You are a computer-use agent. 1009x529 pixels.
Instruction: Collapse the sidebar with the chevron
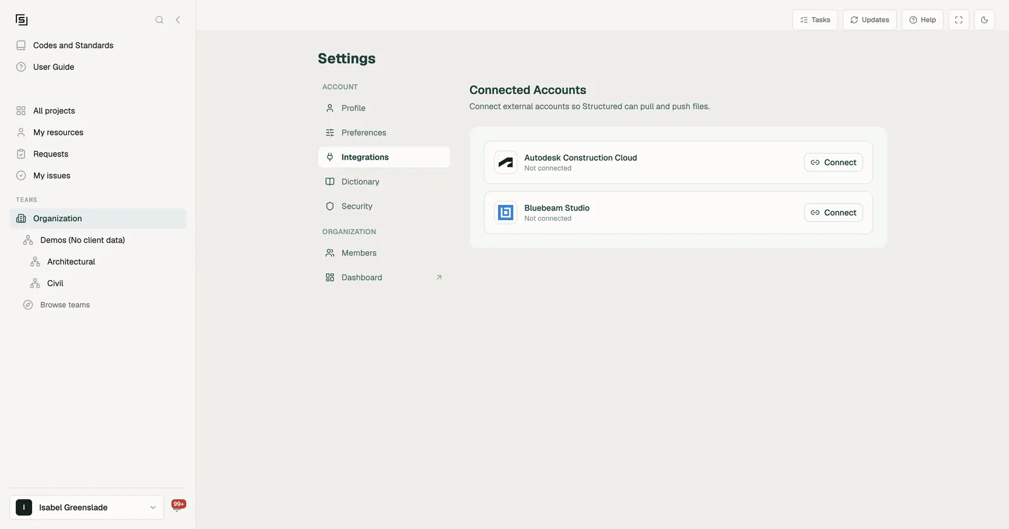click(178, 20)
